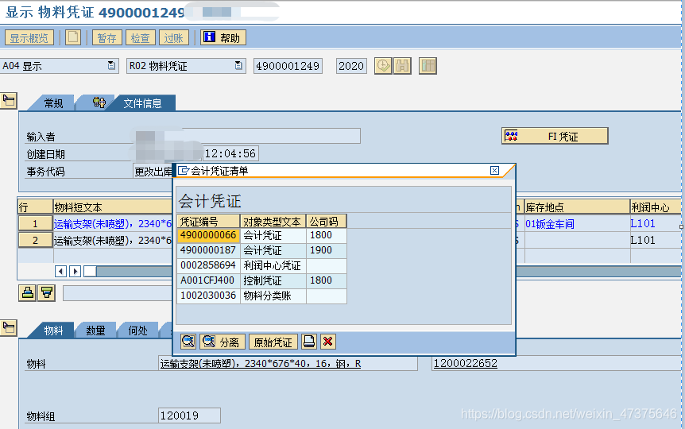
Task: Click the new document icon in toolbar
Action: [x=73, y=37]
